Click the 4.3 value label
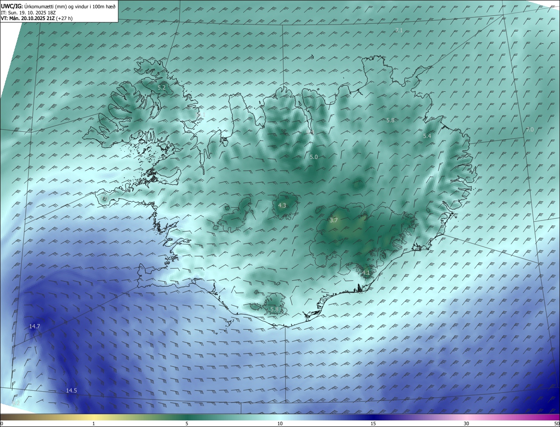This screenshot has width=560, height=427. [x=282, y=205]
